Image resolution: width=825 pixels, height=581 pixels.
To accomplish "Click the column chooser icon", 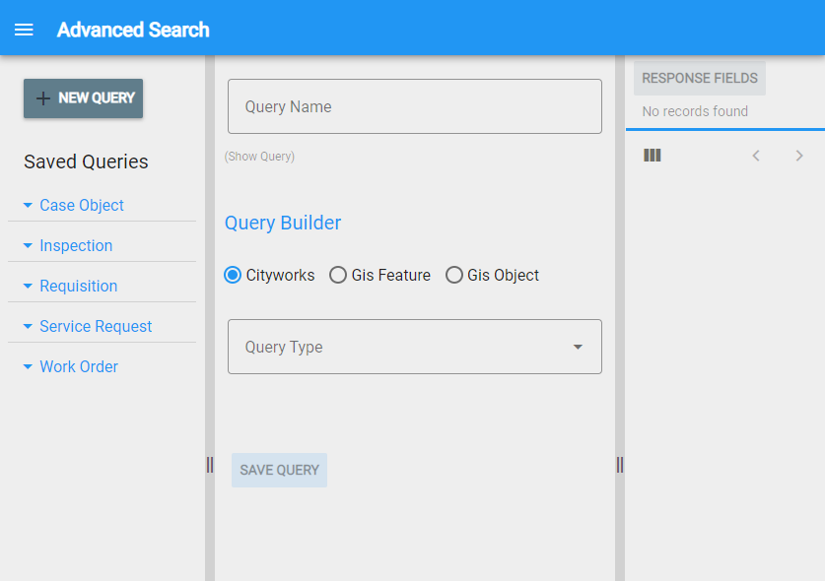I will coord(652,156).
